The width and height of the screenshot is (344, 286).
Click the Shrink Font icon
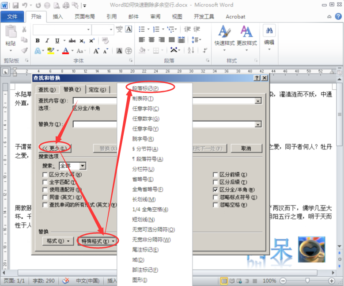[x=106, y=51]
